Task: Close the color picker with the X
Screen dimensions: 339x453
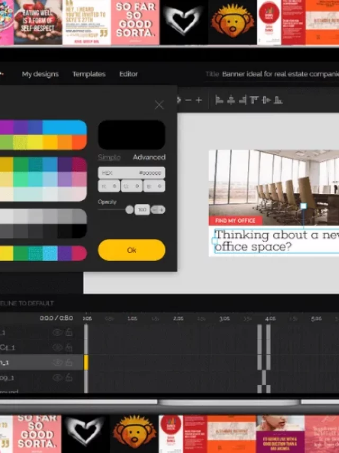Action: pyautogui.click(x=159, y=105)
